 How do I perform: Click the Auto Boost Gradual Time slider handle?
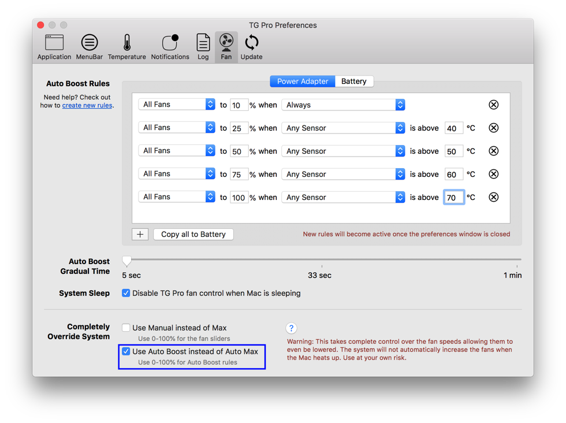[x=126, y=261]
